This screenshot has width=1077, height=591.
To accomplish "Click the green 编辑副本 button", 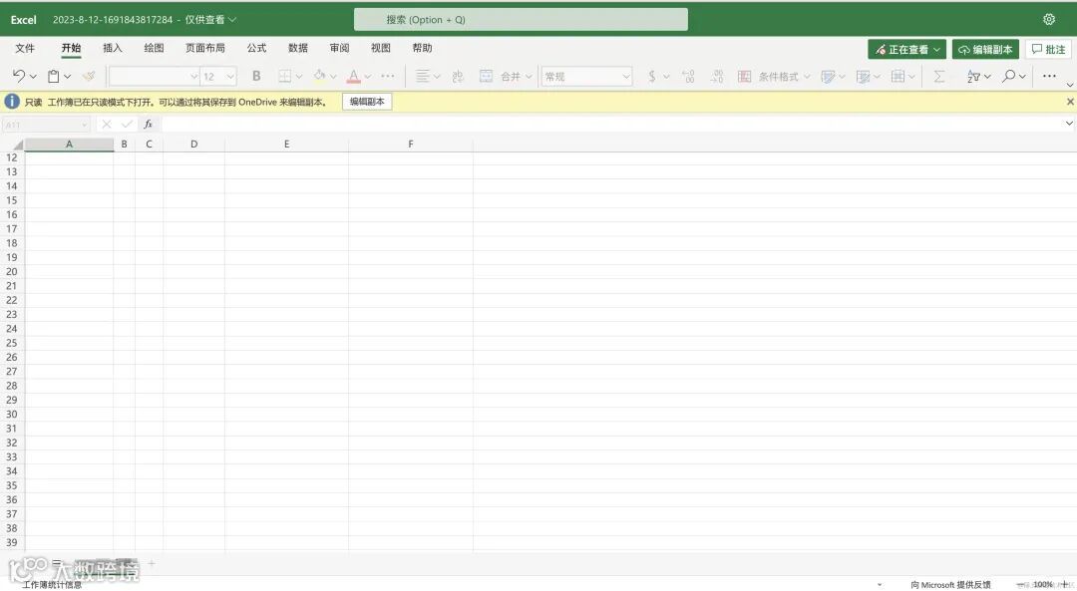I will (x=985, y=50).
